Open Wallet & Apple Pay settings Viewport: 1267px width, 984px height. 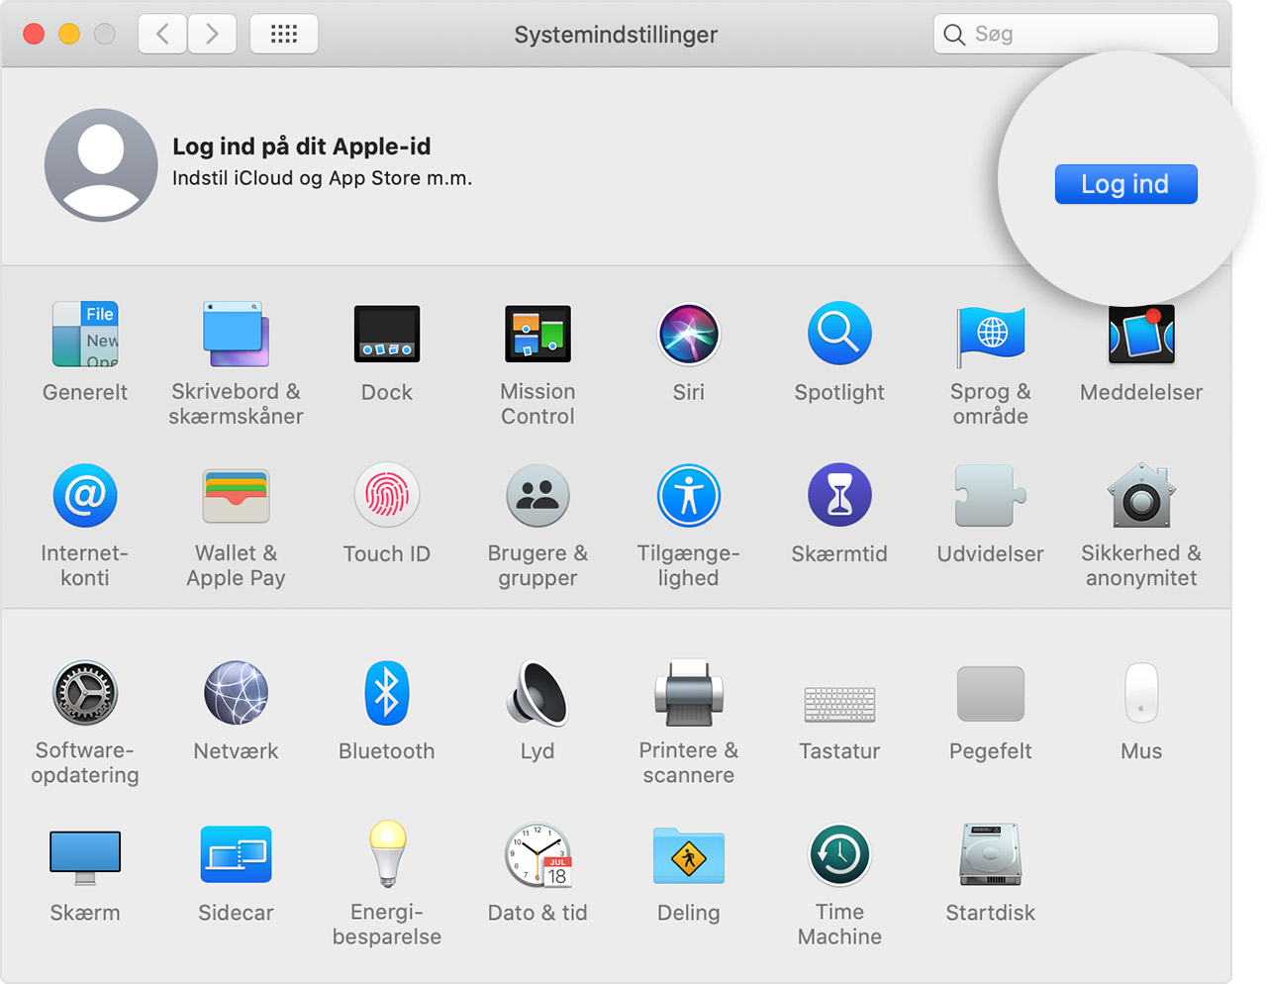(236, 495)
